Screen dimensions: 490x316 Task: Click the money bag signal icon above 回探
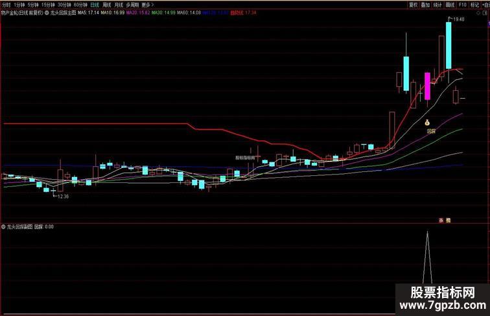pyautogui.click(x=427, y=123)
